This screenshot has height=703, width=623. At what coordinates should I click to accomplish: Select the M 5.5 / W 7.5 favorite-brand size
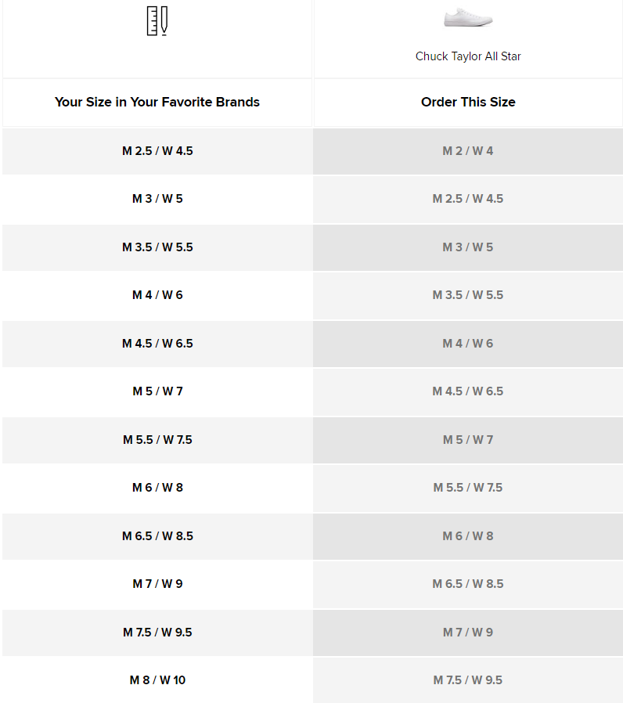[157, 440]
